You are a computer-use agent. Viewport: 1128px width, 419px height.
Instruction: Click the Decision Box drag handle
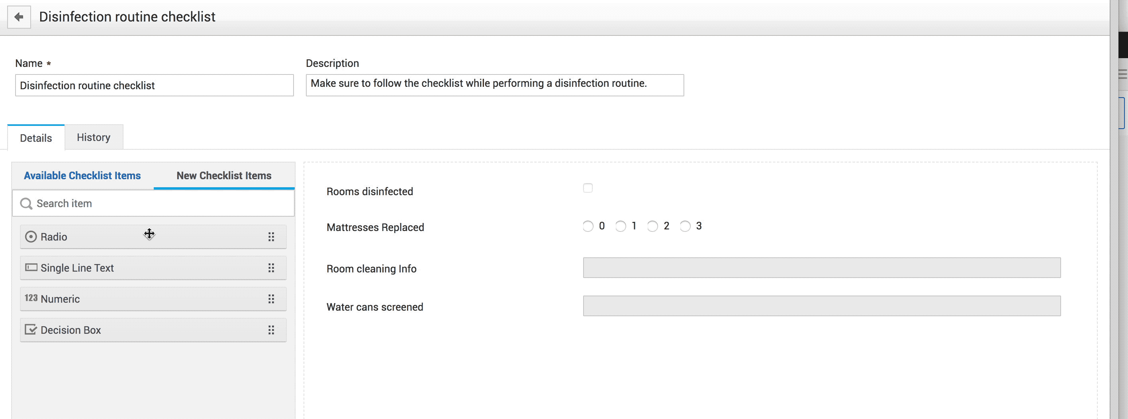(271, 330)
